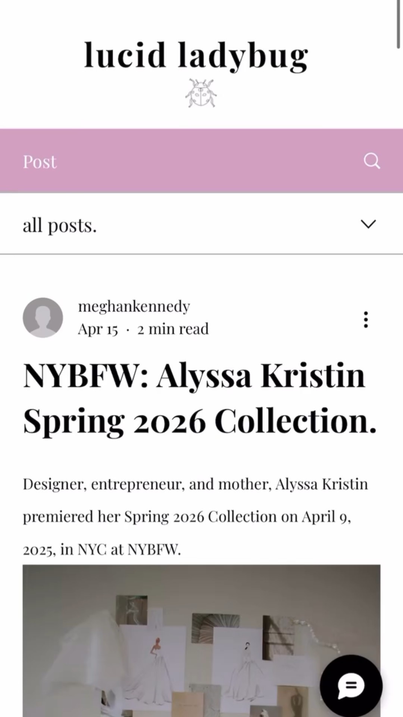The width and height of the screenshot is (403, 717).
Task: Click the author's avatar picture
Action: [x=43, y=318]
